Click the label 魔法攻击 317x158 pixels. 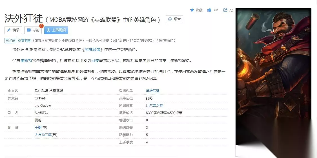pos(126,128)
